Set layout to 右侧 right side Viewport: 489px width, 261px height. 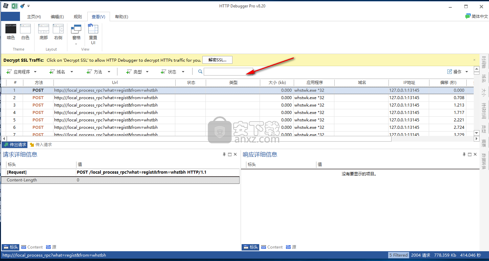click(x=58, y=32)
